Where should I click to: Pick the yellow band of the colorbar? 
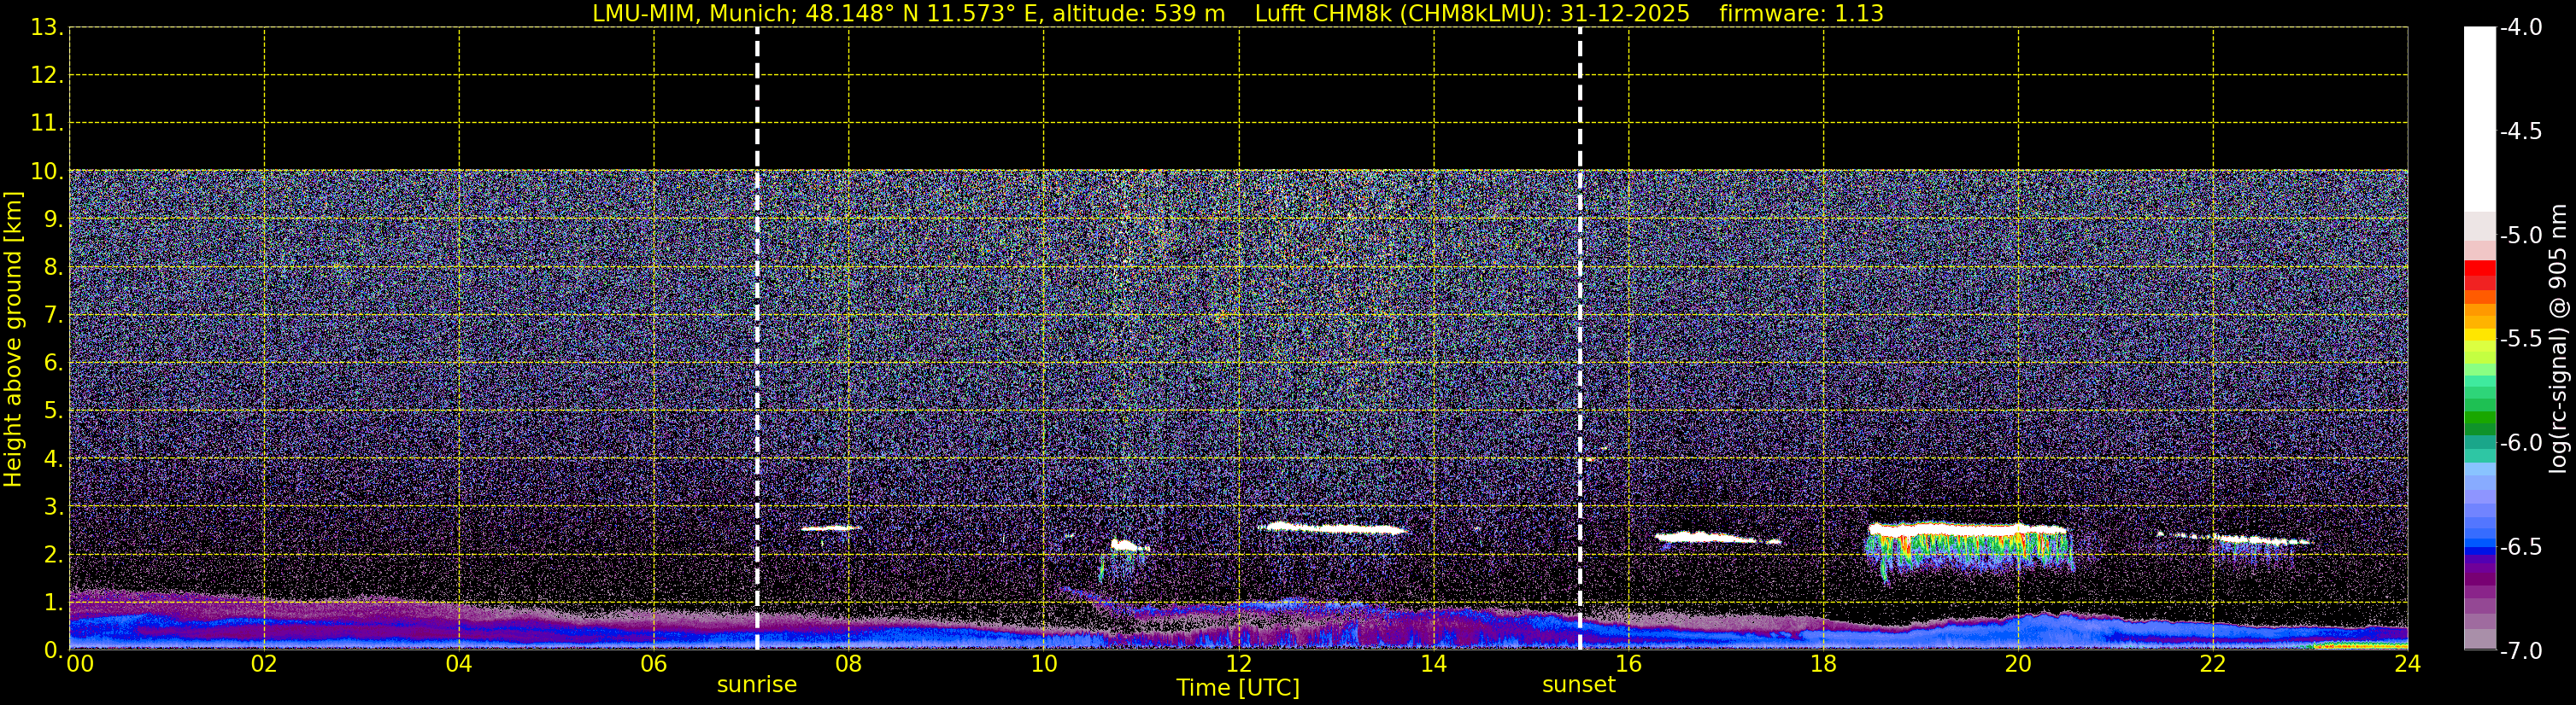2479,335
